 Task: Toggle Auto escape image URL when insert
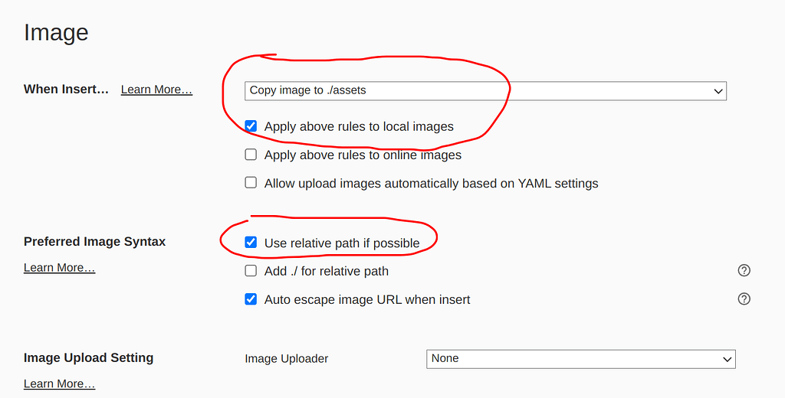tap(251, 299)
